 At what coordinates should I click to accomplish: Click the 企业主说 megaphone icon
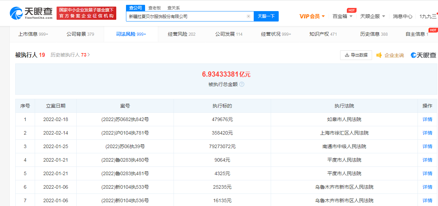379,55
